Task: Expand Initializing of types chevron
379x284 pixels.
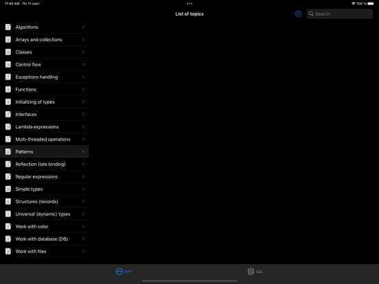Action: pyautogui.click(x=83, y=102)
